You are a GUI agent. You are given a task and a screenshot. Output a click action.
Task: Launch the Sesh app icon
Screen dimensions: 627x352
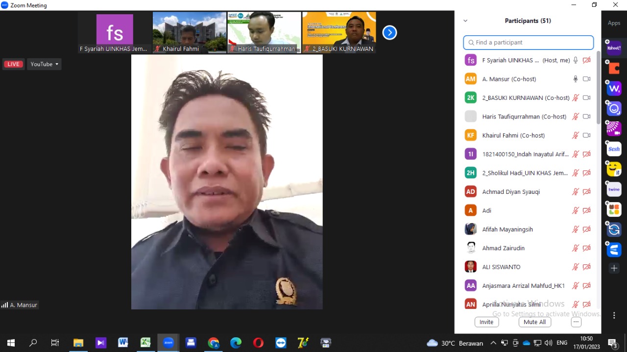614,149
